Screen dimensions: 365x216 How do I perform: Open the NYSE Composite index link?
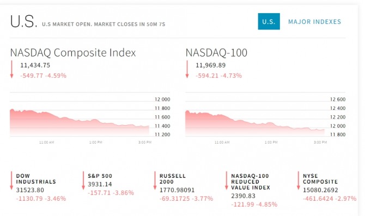point(320,179)
